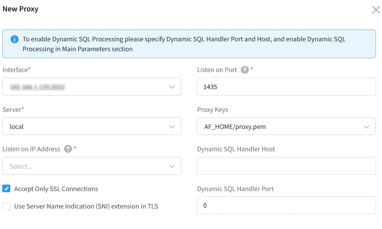Image resolution: width=382 pixels, height=229 pixels.
Task: Uncheck Accept Only SSL Connections
Action: click(x=6, y=188)
